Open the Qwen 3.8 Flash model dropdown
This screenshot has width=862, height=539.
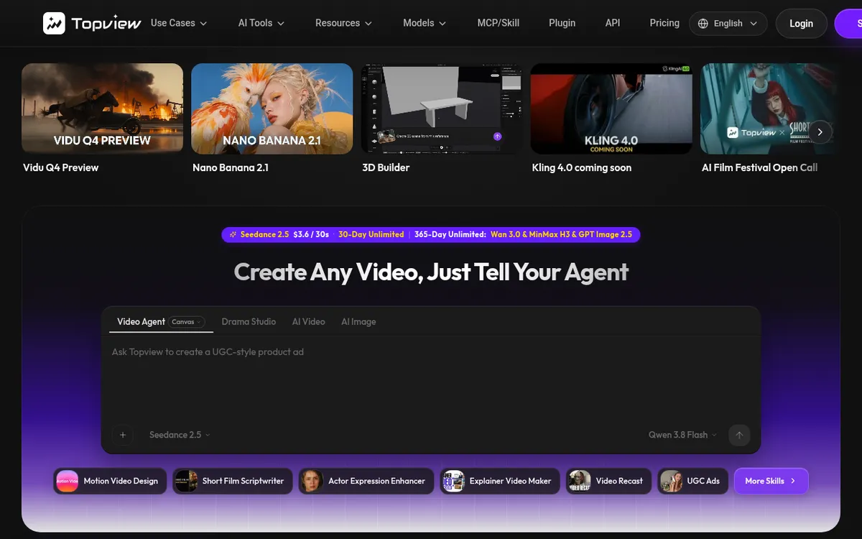tap(682, 435)
